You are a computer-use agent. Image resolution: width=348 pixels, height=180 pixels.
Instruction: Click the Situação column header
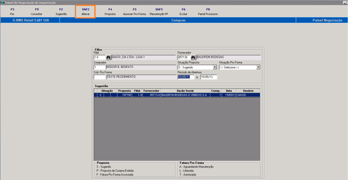[x=107, y=91]
